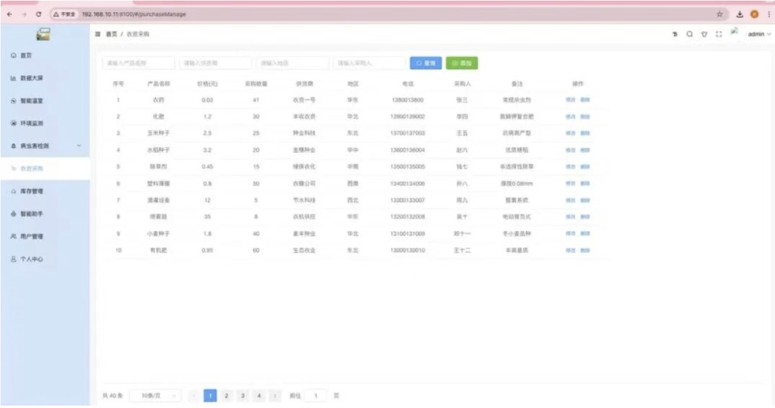Focus the product name search field
The width and height of the screenshot is (775, 408).
[139, 63]
